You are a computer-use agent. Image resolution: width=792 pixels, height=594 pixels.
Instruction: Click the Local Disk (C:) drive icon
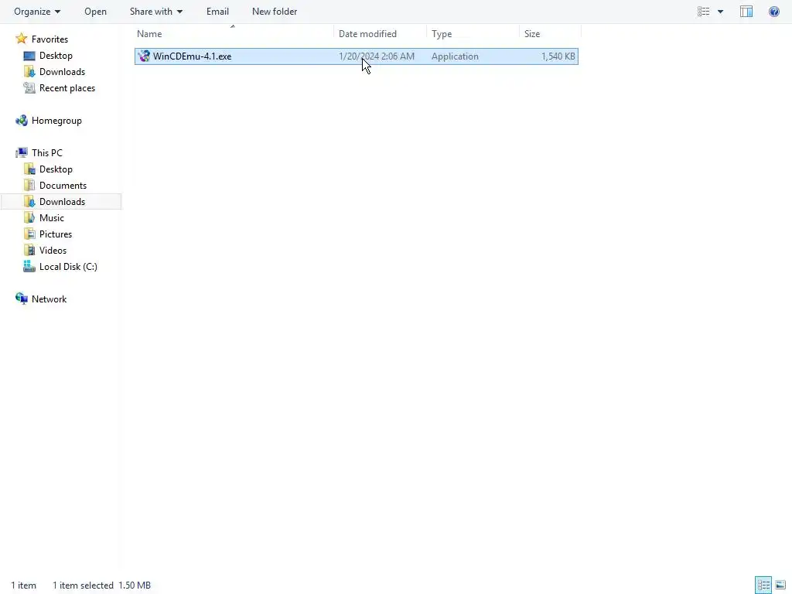point(29,266)
